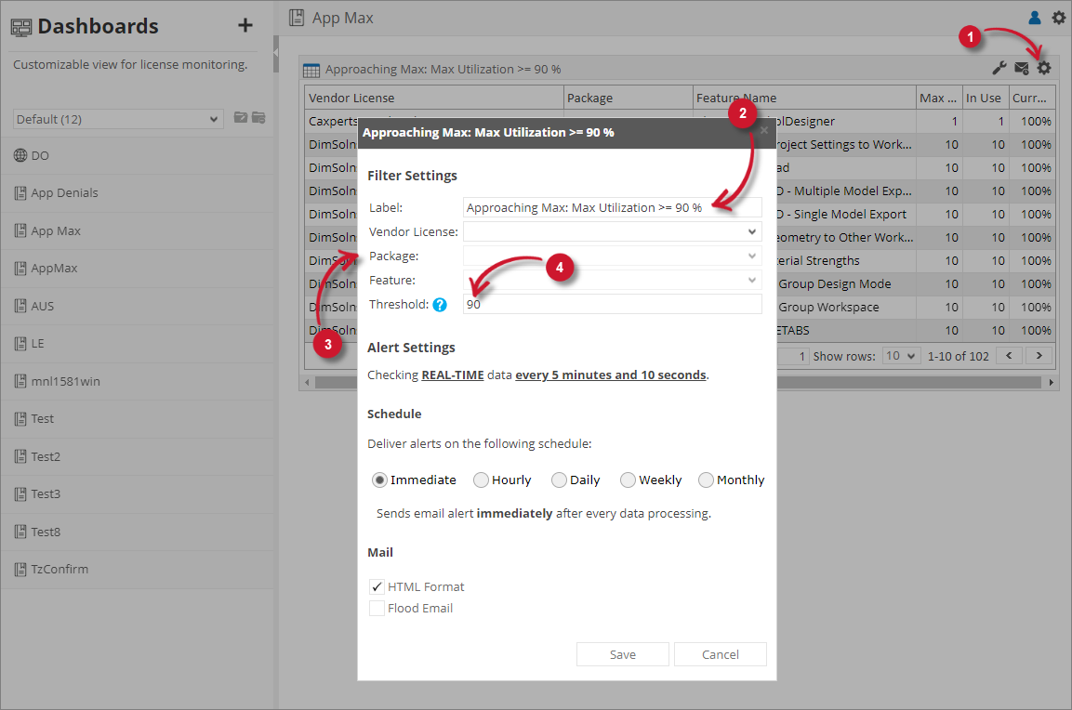Click the wrench icon on widget header
Screen dimensions: 1072x710
[x=999, y=69]
